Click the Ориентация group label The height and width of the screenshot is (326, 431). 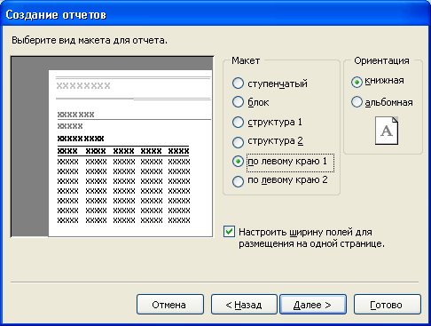click(x=381, y=60)
